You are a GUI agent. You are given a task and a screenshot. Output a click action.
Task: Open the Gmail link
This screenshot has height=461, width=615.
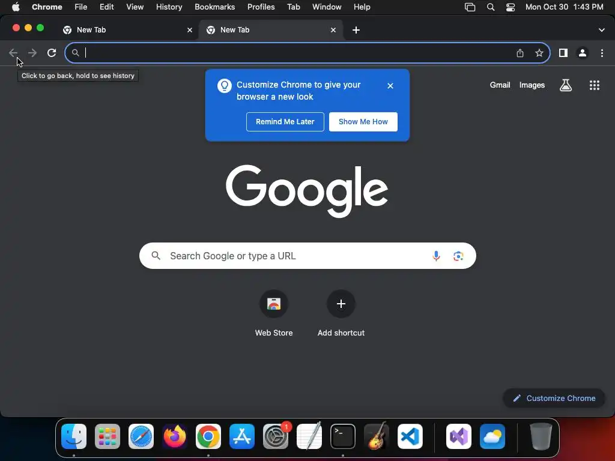tap(500, 85)
